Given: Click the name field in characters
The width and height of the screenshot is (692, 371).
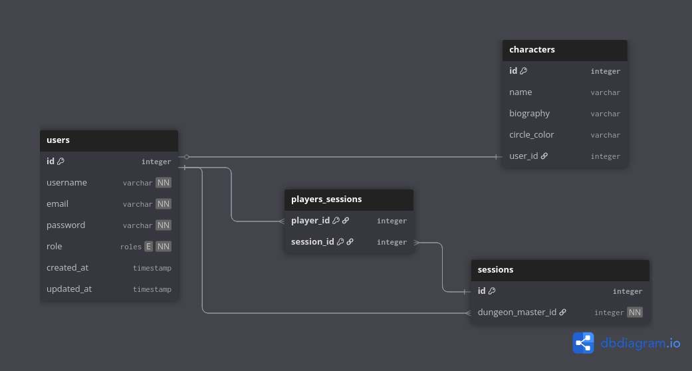Looking at the screenshot, I should click(520, 92).
